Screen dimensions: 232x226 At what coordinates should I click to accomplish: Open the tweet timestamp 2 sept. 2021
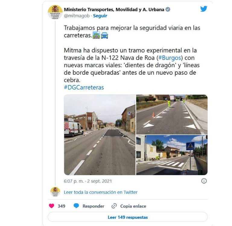[88, 181]
